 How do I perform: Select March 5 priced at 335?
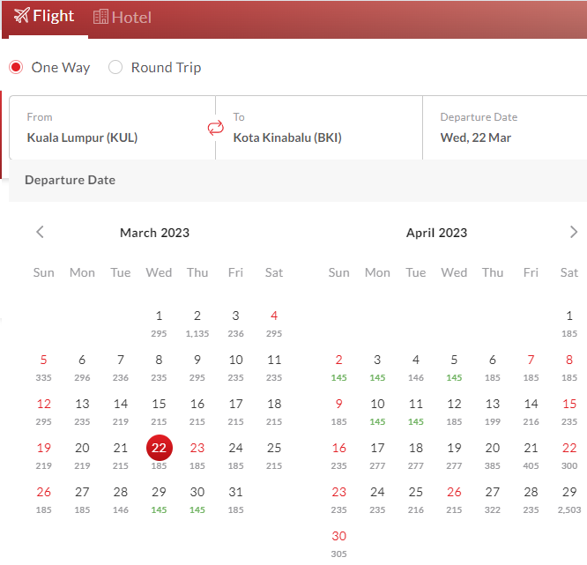point(43,366)
